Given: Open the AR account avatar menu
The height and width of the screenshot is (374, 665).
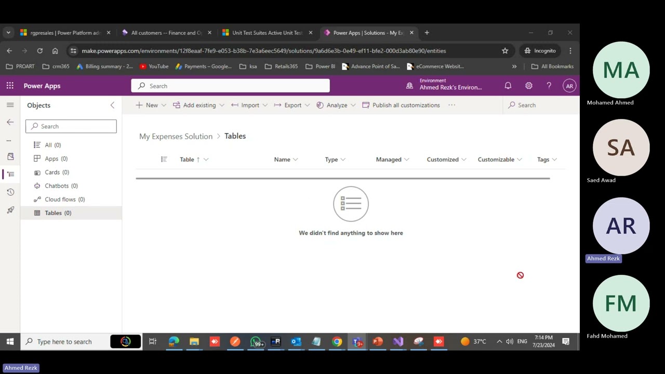Looking at the screenshot, I should [569, 86].
